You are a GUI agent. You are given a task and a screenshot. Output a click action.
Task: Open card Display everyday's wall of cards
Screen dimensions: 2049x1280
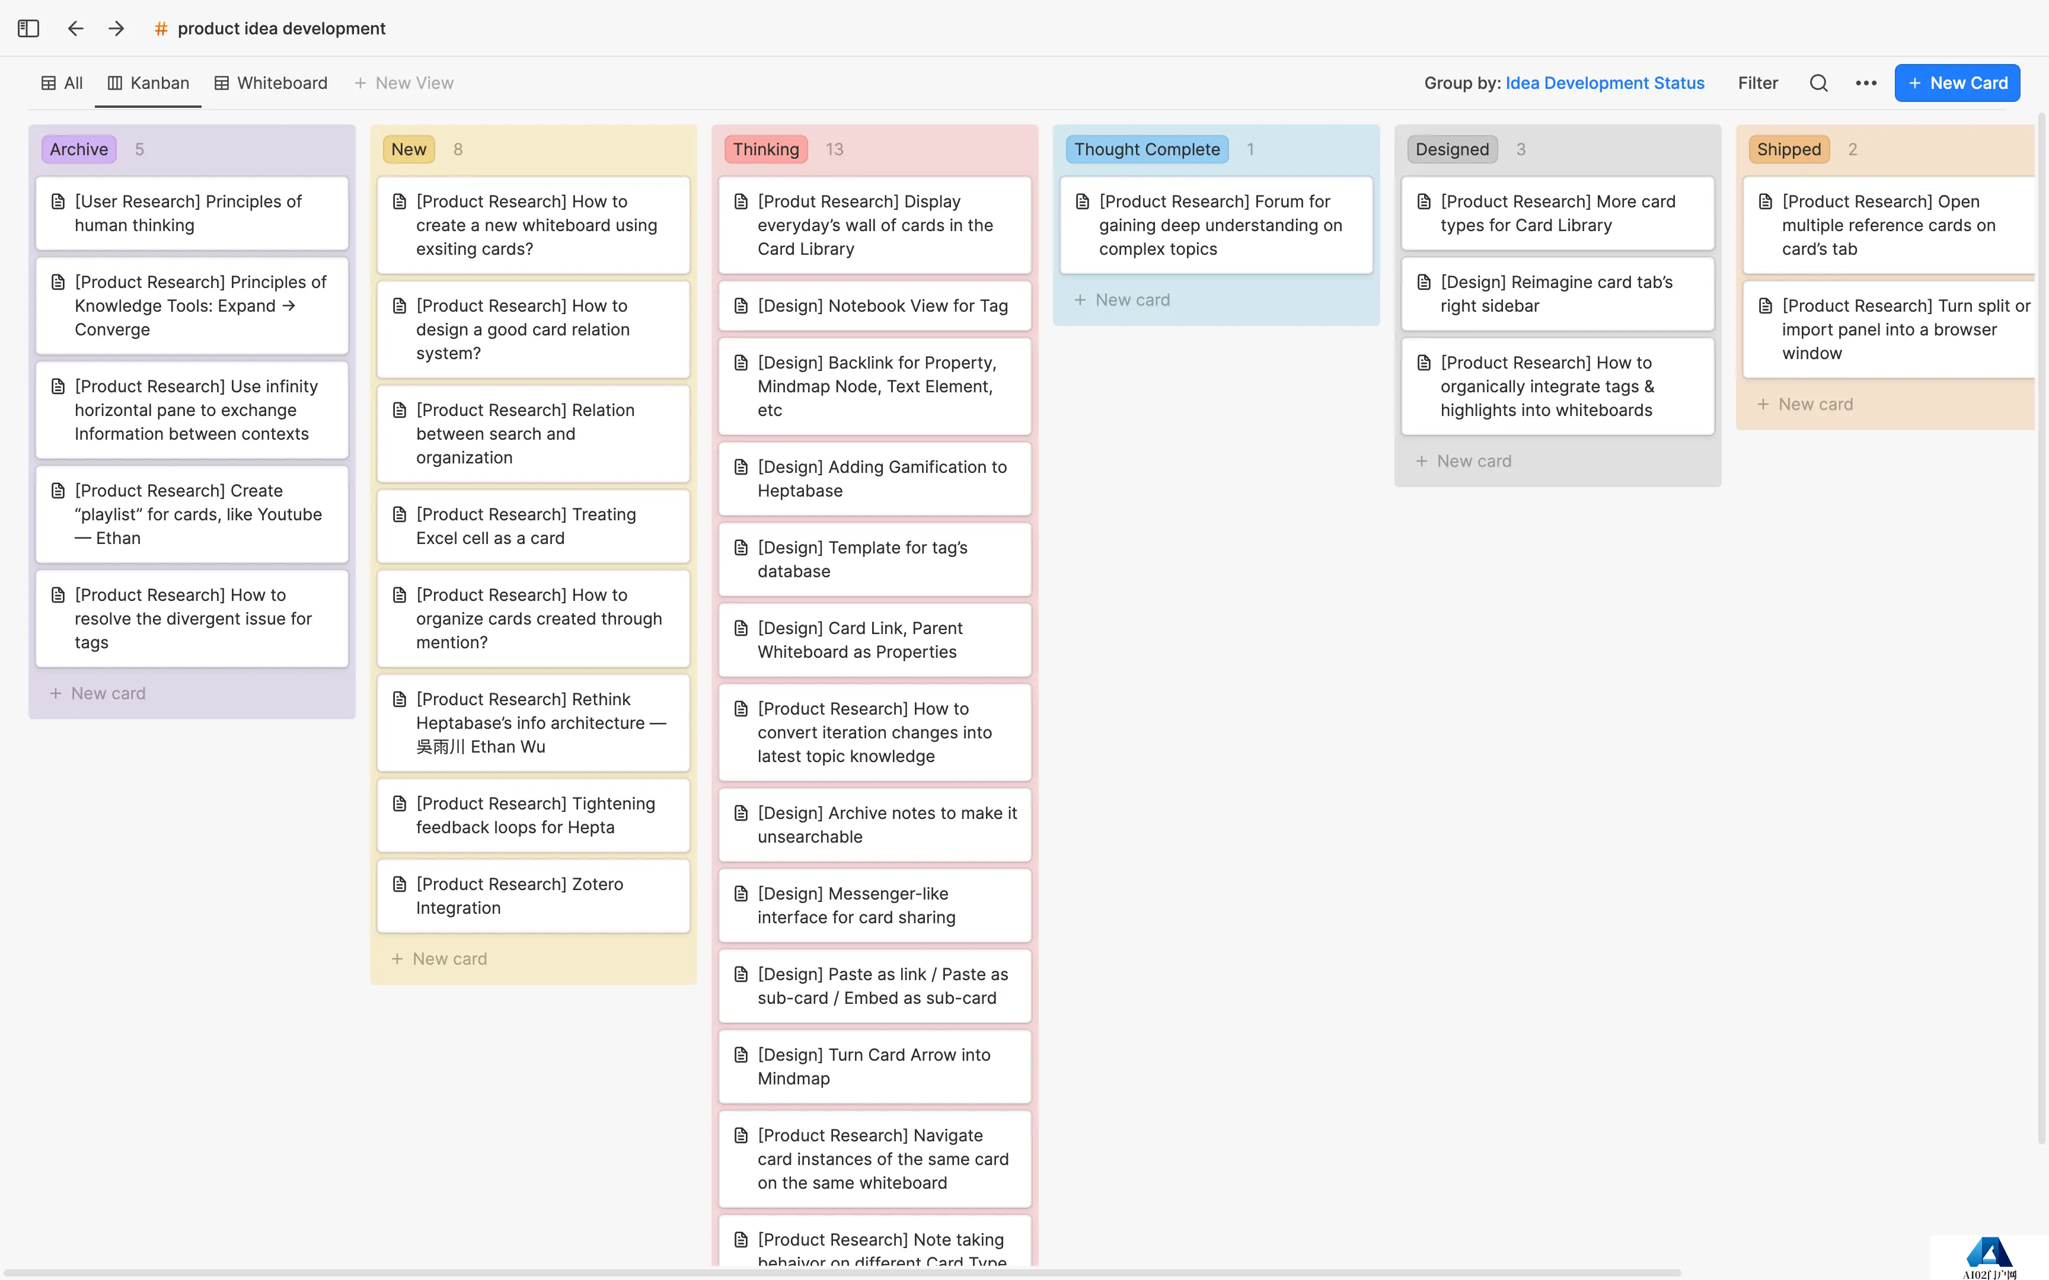pyautogui.click(x=875, y=225)
